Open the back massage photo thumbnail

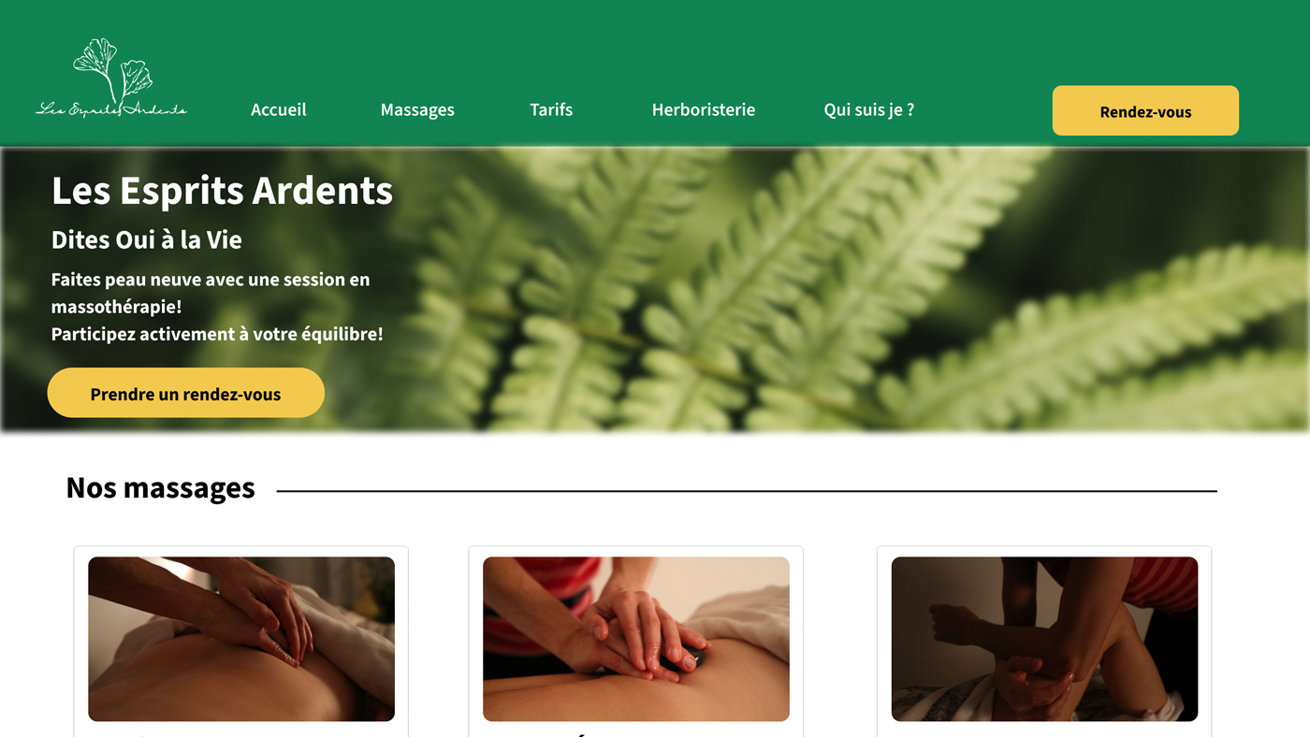pos(241,639)
